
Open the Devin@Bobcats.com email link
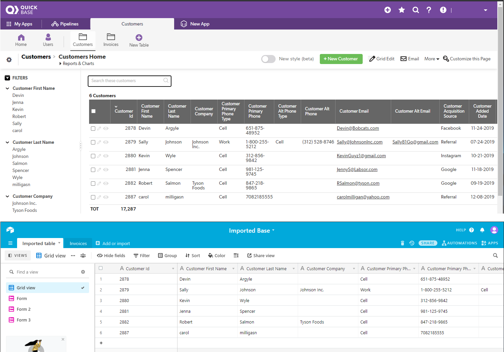click(x=358, y=128)
